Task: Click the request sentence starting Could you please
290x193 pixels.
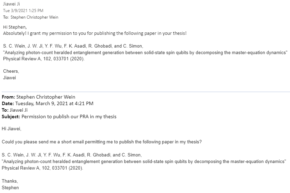Action: pyautogui.click(x=102, y=142)
